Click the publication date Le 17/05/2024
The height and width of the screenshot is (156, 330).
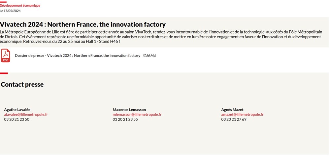pyautogui.click(x=10, y=11)
